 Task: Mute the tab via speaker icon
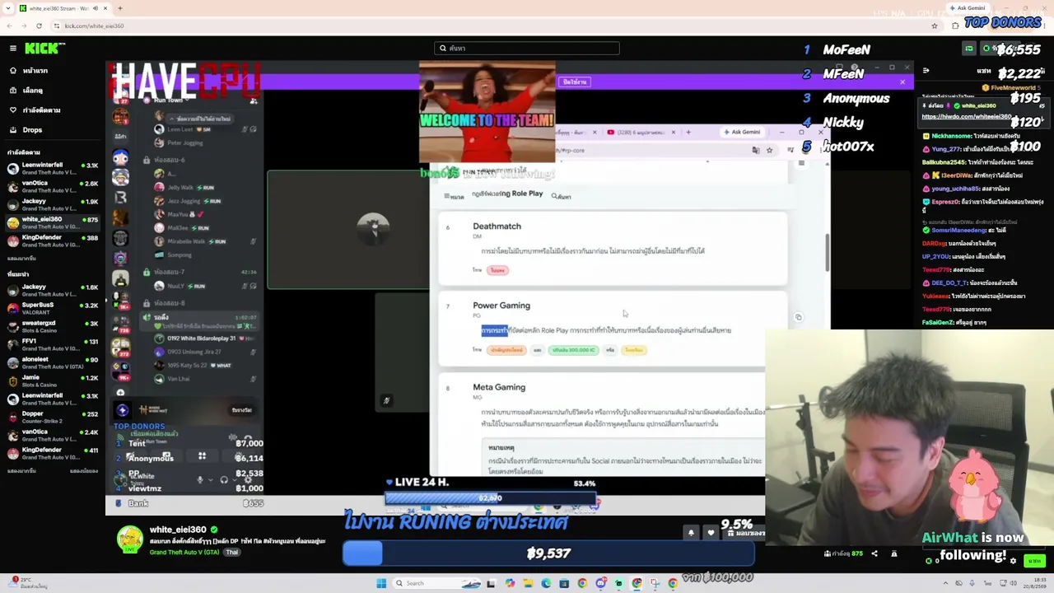95,8
